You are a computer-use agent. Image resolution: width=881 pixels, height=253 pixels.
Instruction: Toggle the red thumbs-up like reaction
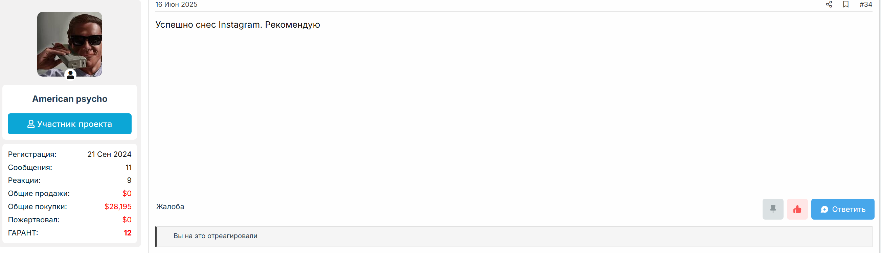pyautogui.click(x=797, y=209)
